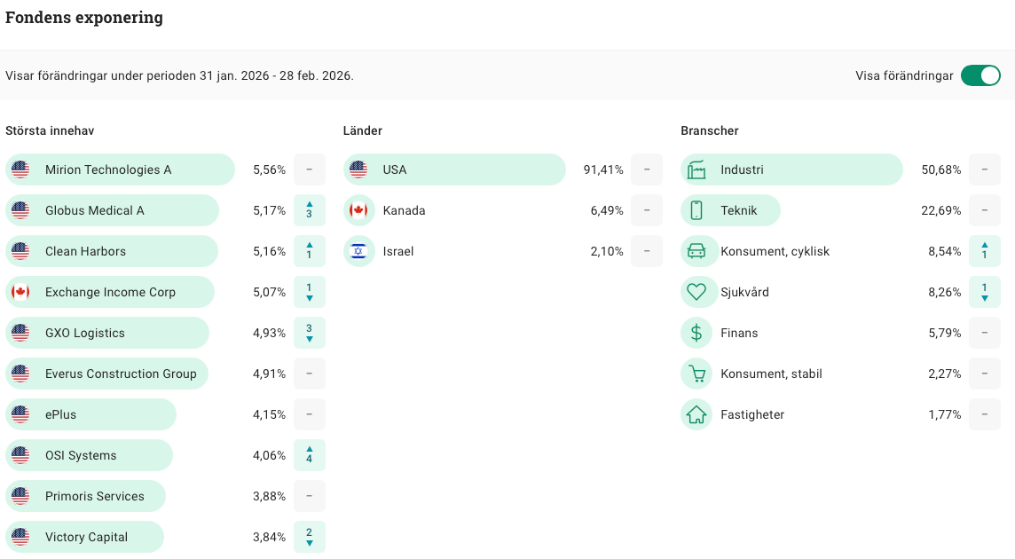Viewport: 1015px width, 559px height.
Task: Click the Canadian flag beside Exchange Income Corp
Action: coord(20,292)
